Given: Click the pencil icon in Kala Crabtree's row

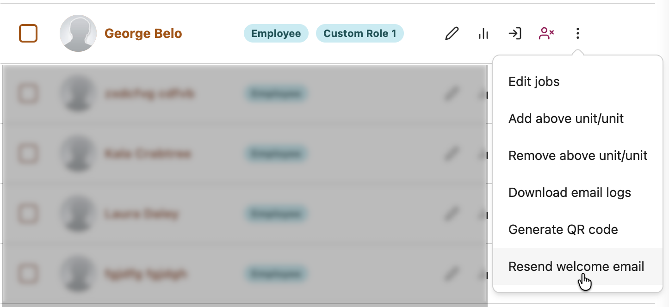Looking at the screenshot, I should (x=452, y=153).
